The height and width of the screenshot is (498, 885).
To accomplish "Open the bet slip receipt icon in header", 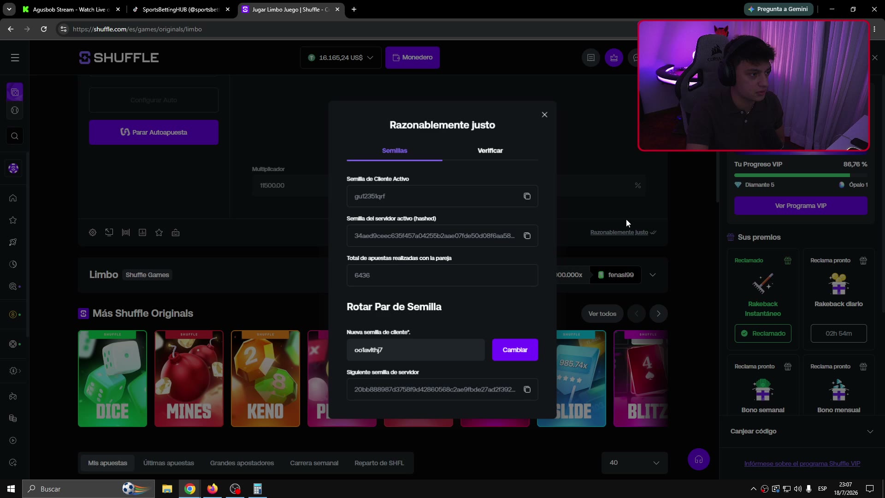I will pos(591,58).
